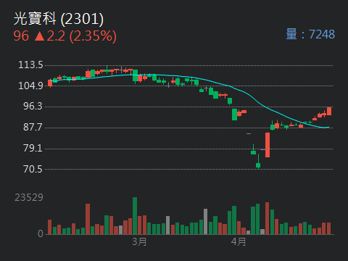Click the 96.3 price axis label
The height and width of the screenshot is (261, 348).
[x=33, y=107]
